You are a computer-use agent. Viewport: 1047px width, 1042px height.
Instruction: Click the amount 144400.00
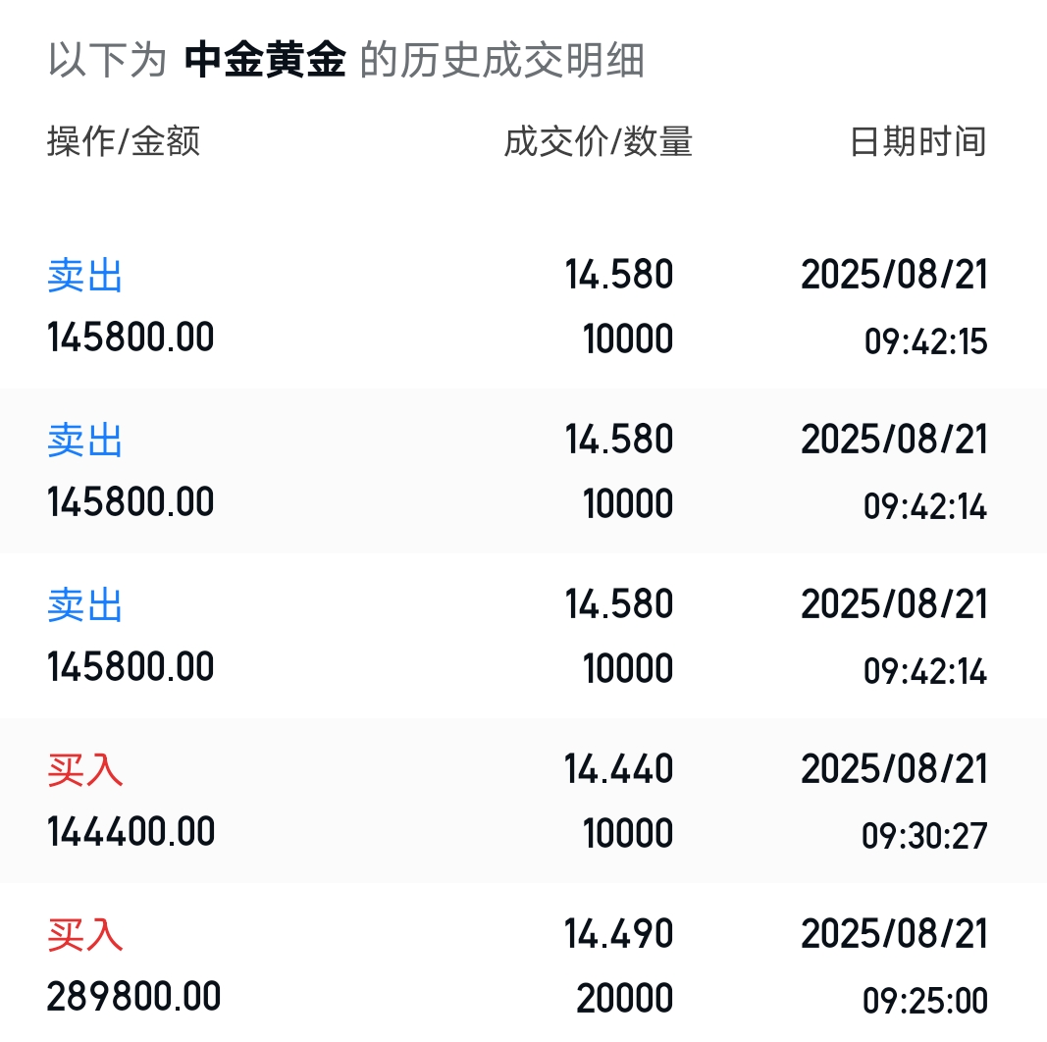tap(131, 832)
